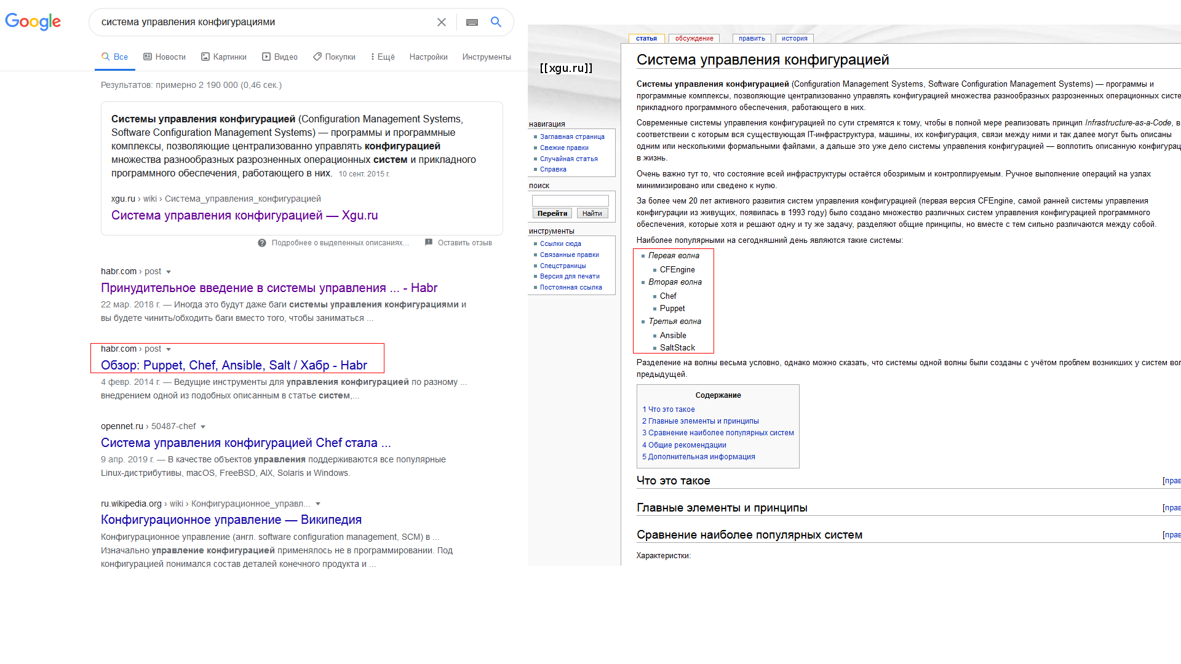Click the help icon beside 'Подробнее о выделенных описаниях'
The height and width of the screenshot is (664, 1181).
click(x=262, y=243)
